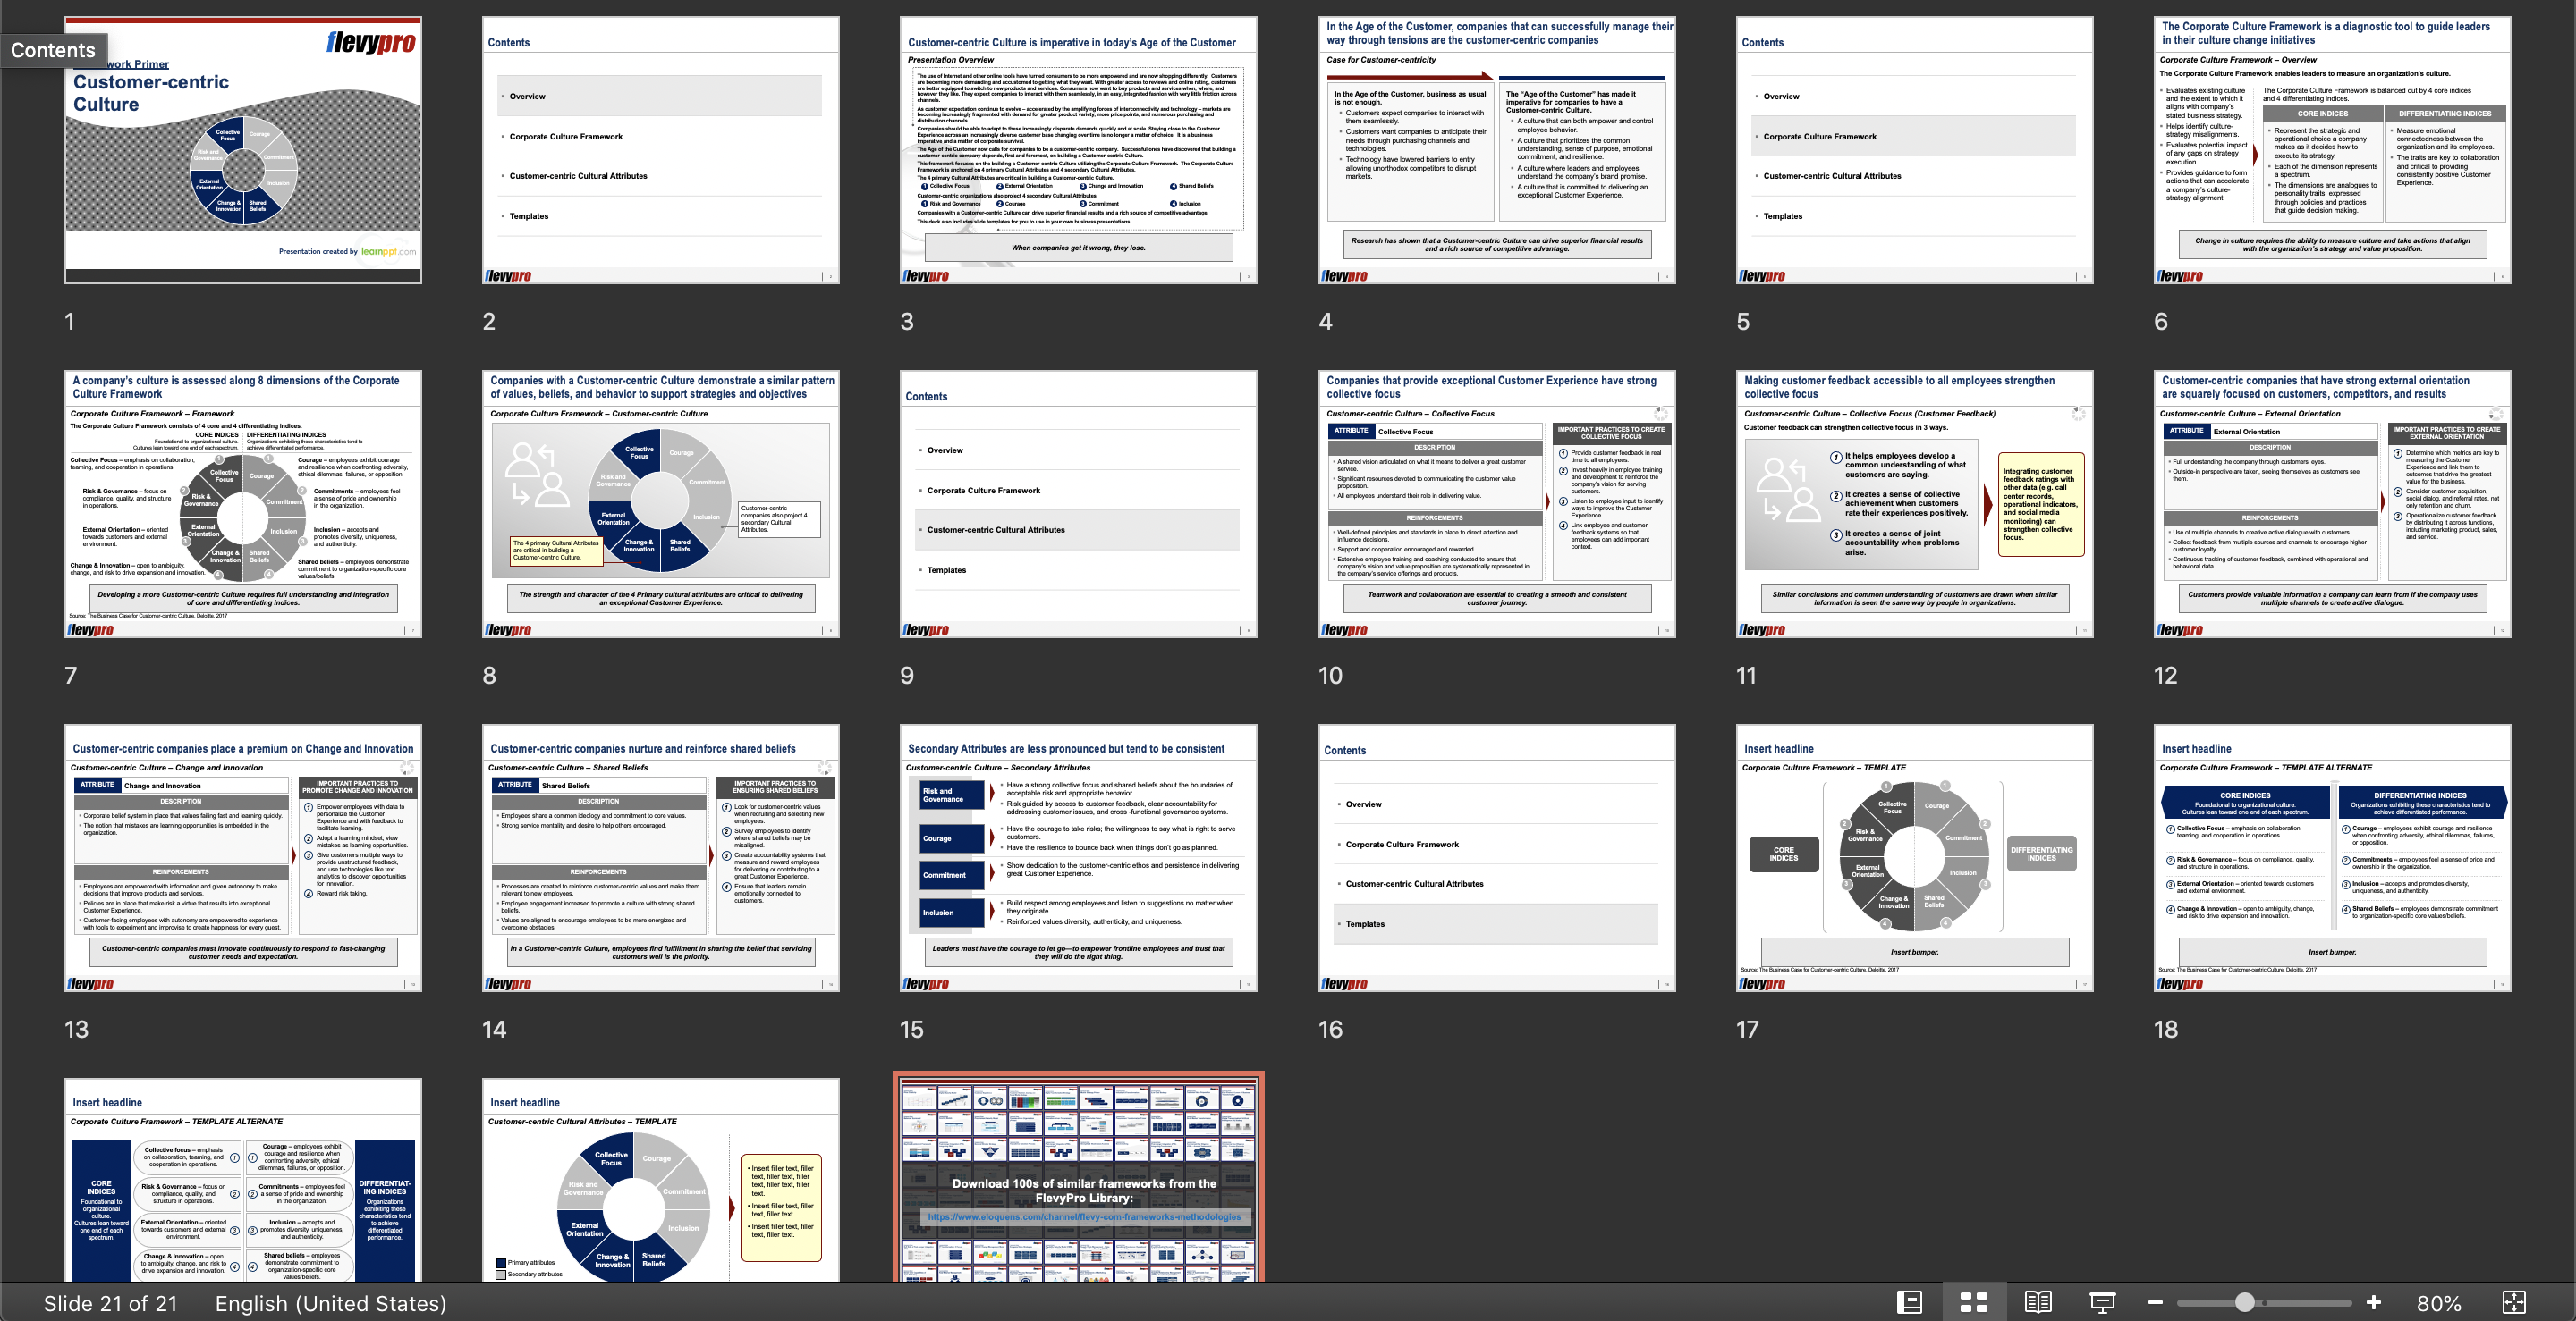Select slide 13 Change and Innovation thumbnail
This screenshot has height=1321, width=2576.
[x=243, y=857]
